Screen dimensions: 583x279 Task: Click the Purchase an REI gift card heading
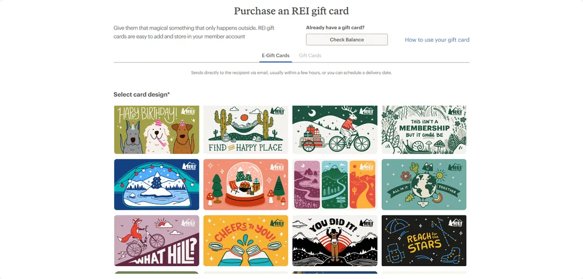pyautogui.click(x=291, y=10)
